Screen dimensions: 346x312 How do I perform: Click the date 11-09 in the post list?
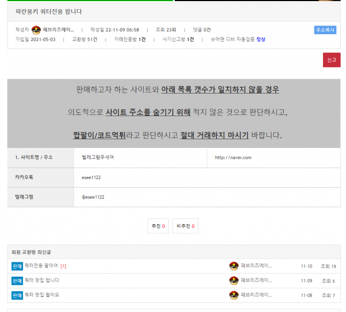[307, 281]
